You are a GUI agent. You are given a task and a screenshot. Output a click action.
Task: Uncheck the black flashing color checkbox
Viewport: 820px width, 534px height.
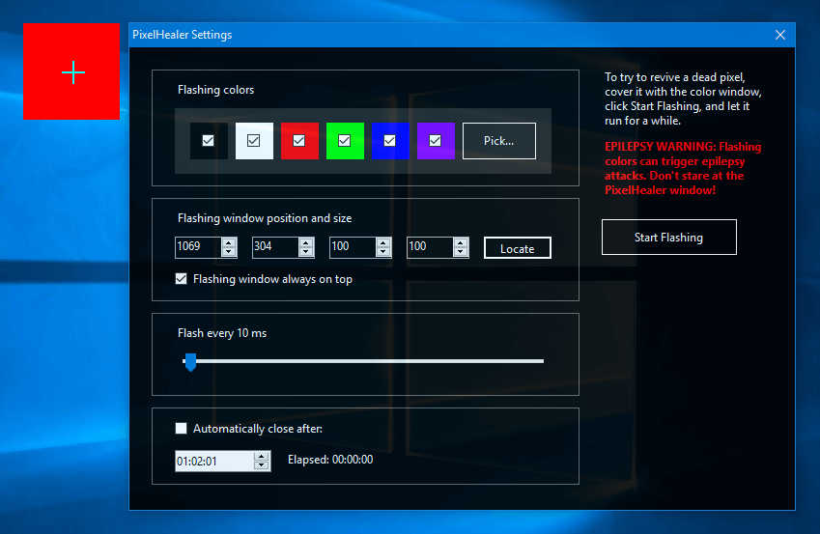tap(208, 141)
